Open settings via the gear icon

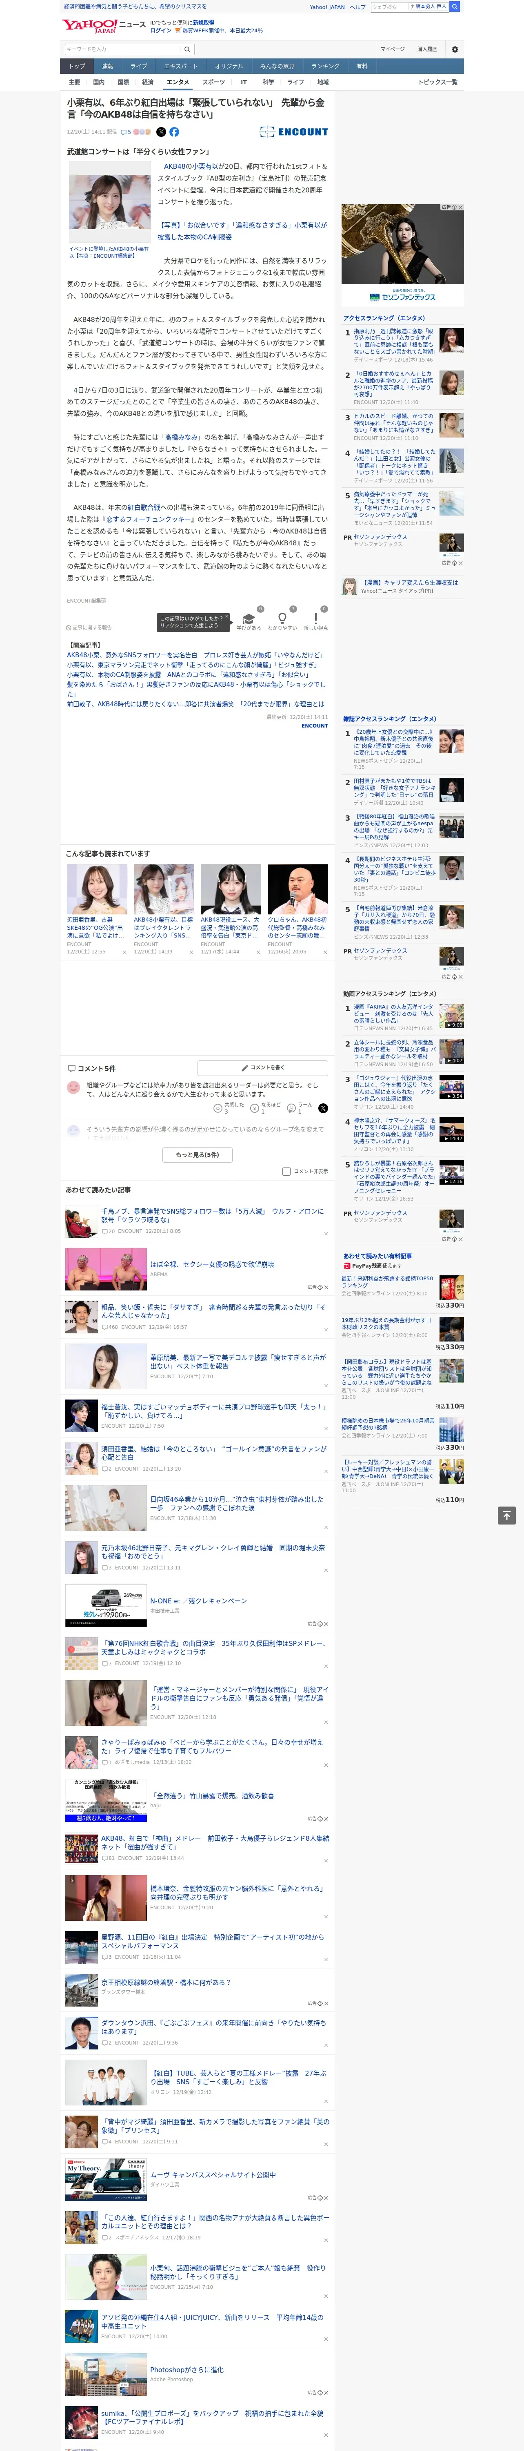[x=455, y=49]
